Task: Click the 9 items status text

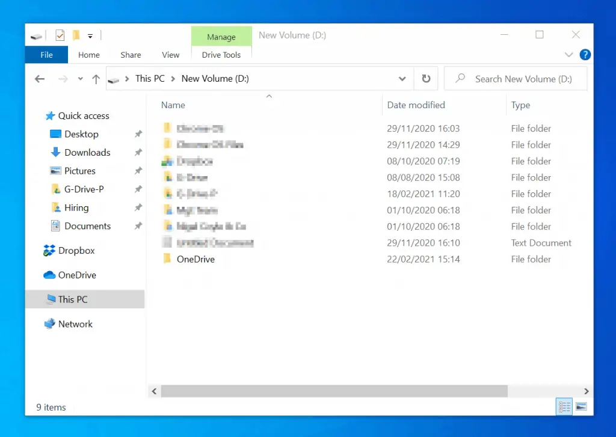Action: pos(51,407)
